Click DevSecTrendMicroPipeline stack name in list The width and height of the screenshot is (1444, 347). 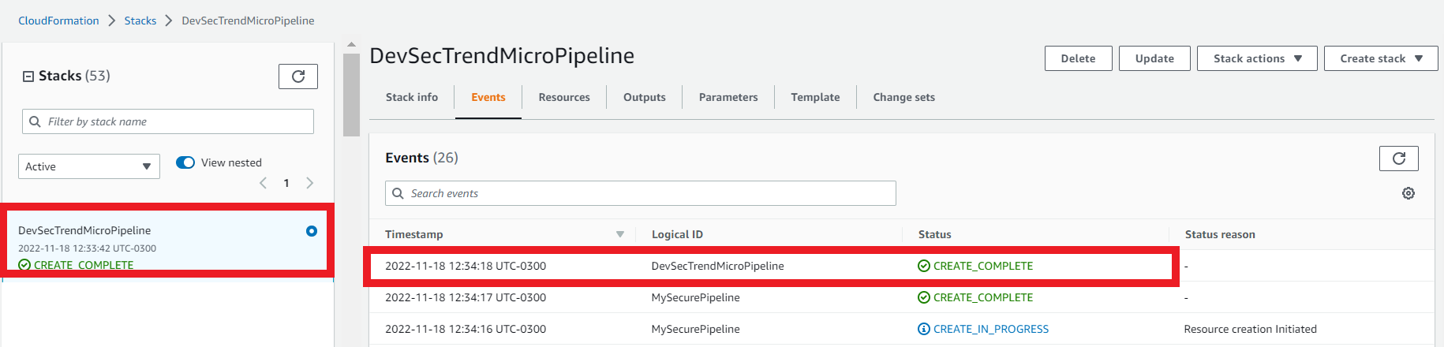(84, 230)
